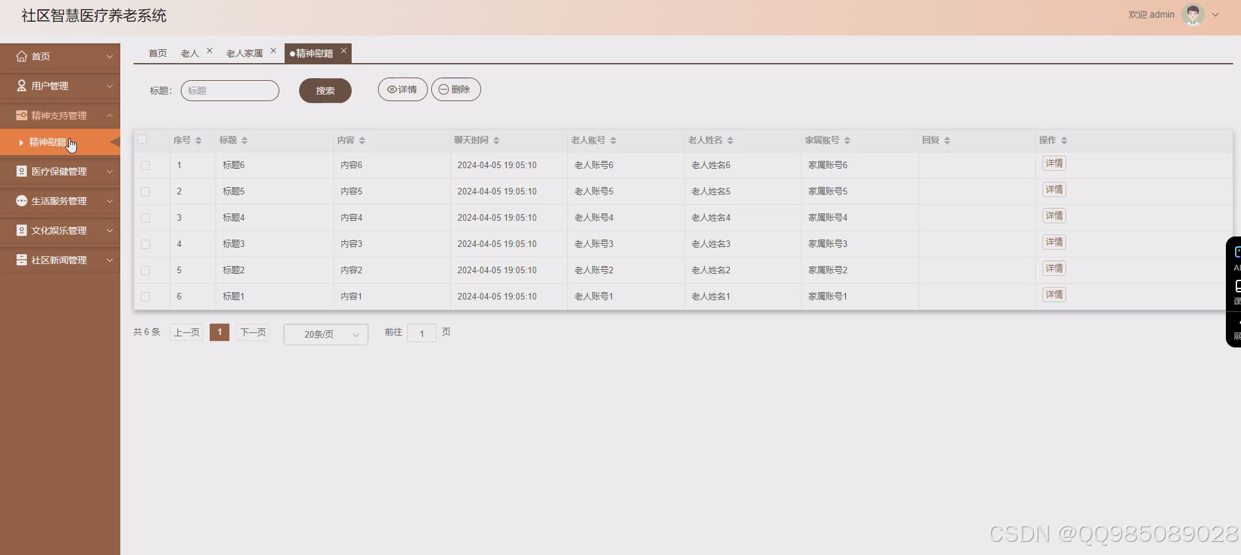Sort the 内容 column
This screenshot has width=1241, height=555.
(x=362, y=141)
